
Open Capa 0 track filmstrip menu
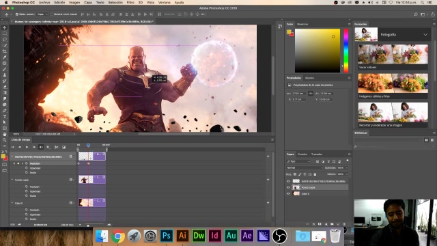pyautogui.click(x=71, y=203)
